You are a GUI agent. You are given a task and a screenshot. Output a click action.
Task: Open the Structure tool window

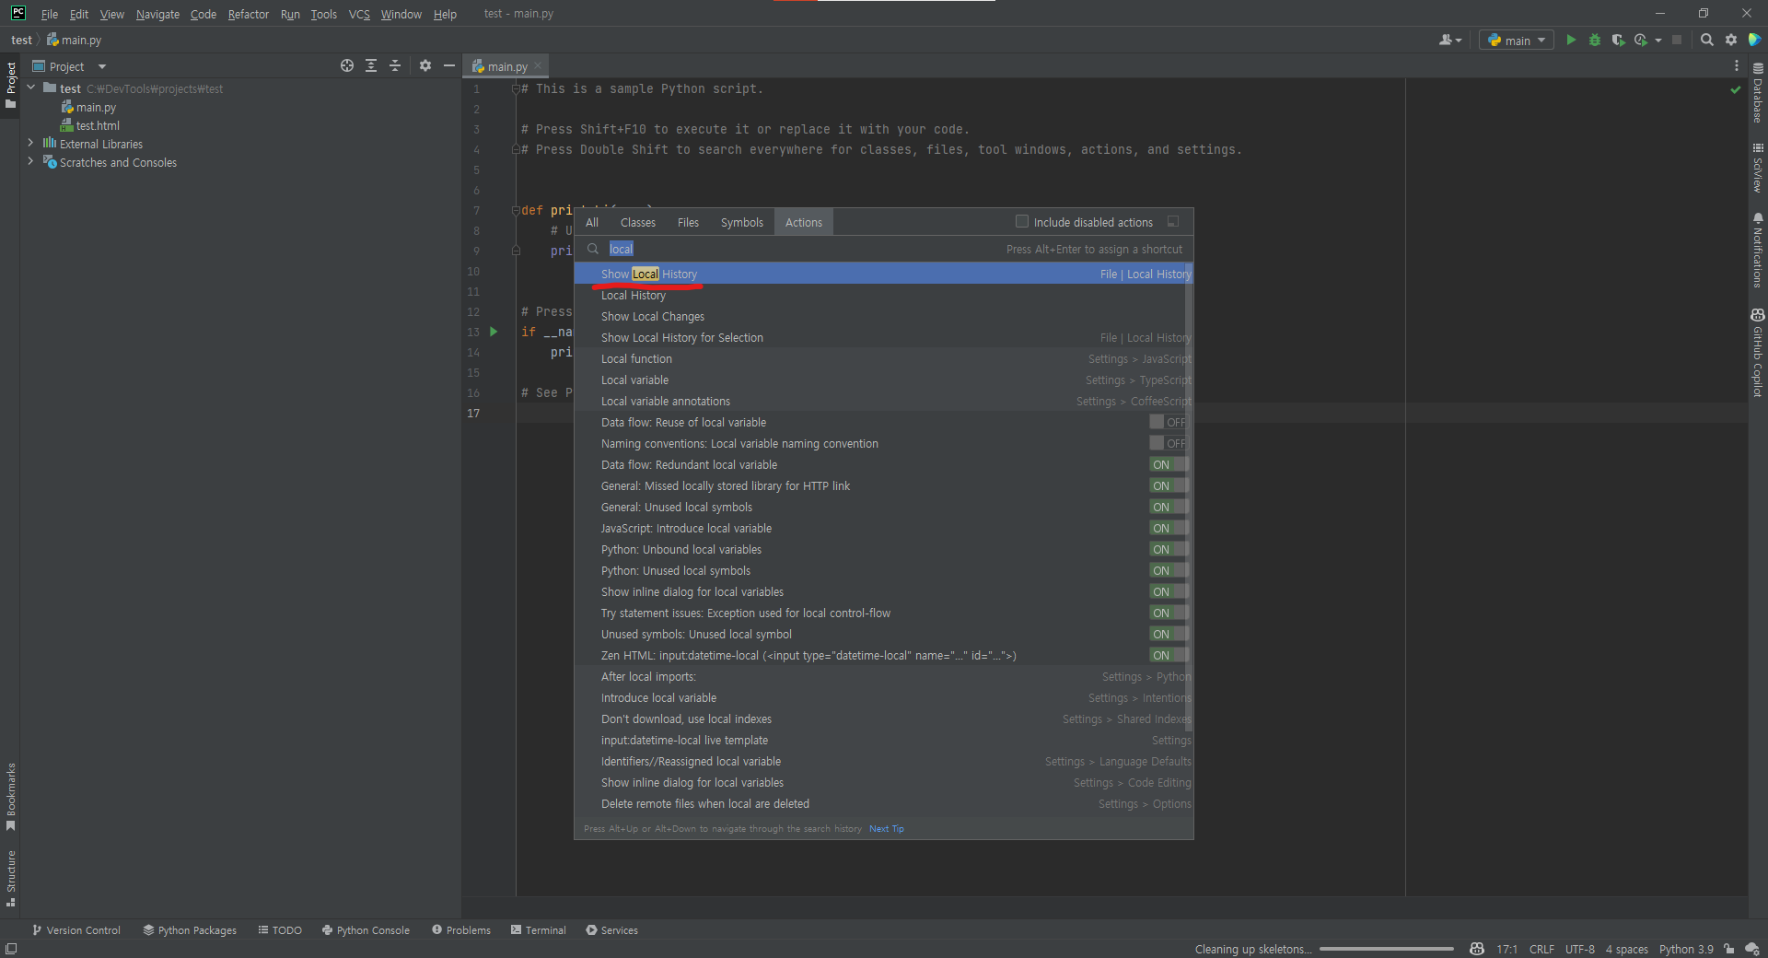[10, 878]
